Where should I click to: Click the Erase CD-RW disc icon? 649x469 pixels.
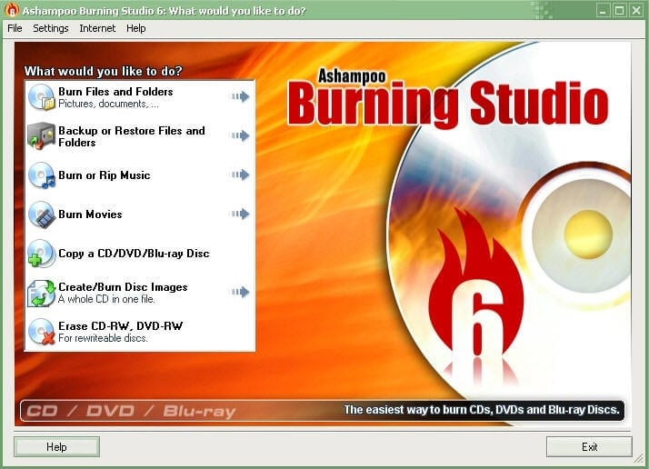coord(42,332)
